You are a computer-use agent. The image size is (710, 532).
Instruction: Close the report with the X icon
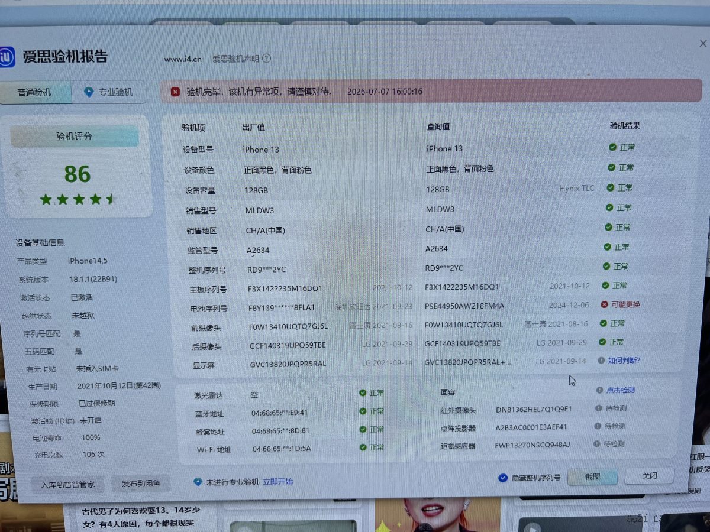click(702, 44)
